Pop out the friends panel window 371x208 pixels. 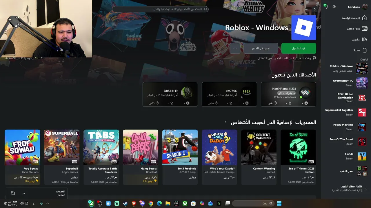[x=13, y=193]
